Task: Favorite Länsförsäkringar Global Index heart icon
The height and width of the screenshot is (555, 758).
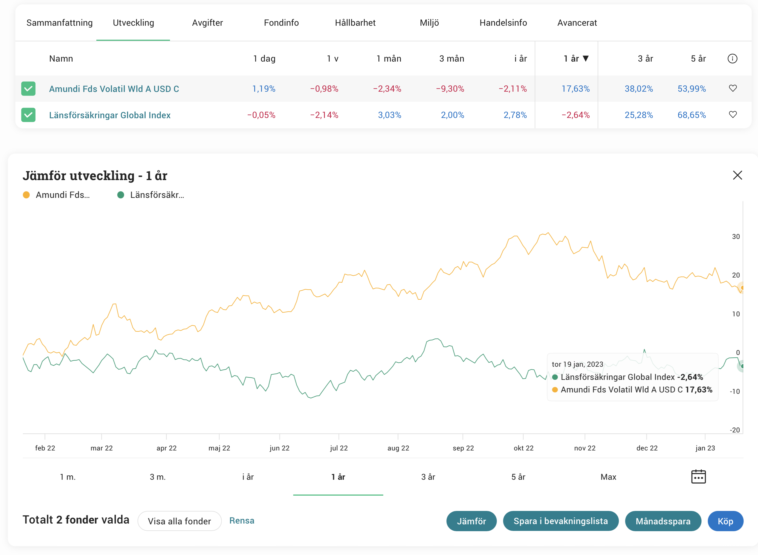Action: [733, 115]
